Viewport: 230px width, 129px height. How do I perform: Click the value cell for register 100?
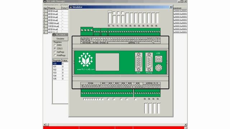click(x=65, y=63)
